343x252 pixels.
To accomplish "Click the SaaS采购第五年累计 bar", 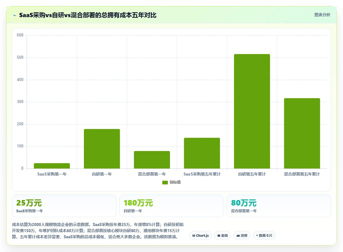I will click(202, 153).
